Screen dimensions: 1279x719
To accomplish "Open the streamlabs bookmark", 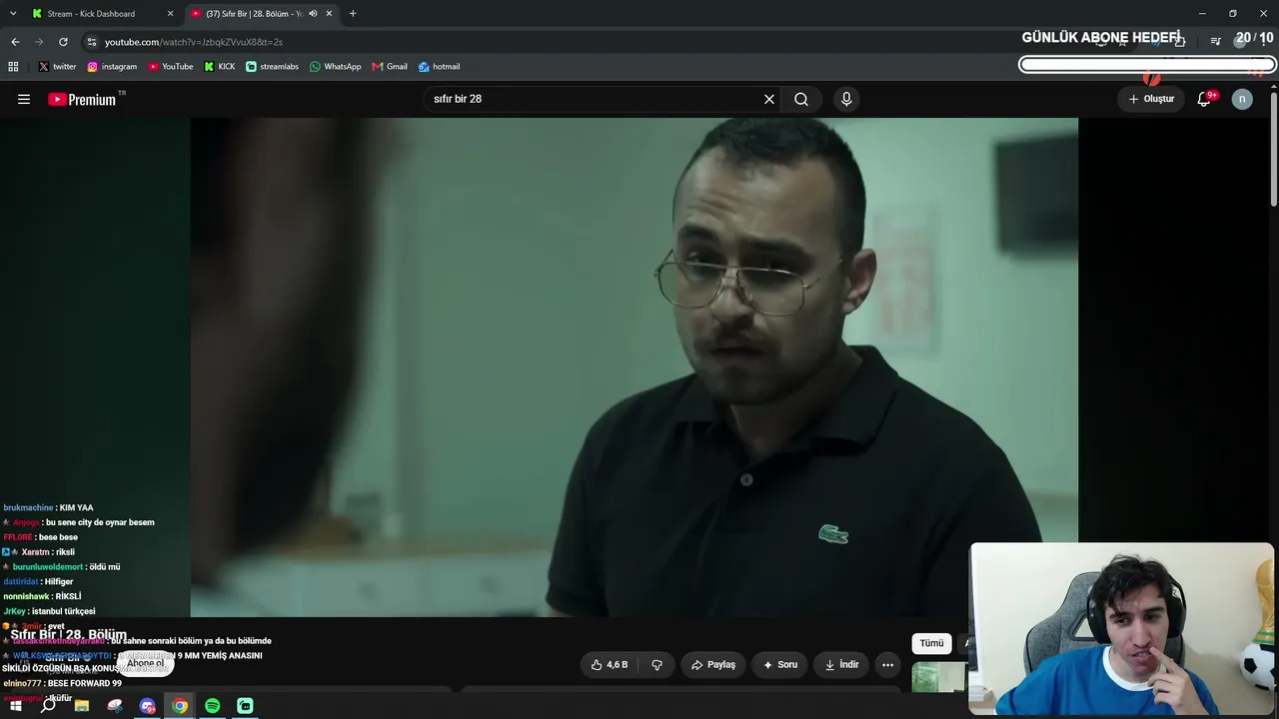I will click(x=272, y=67).
